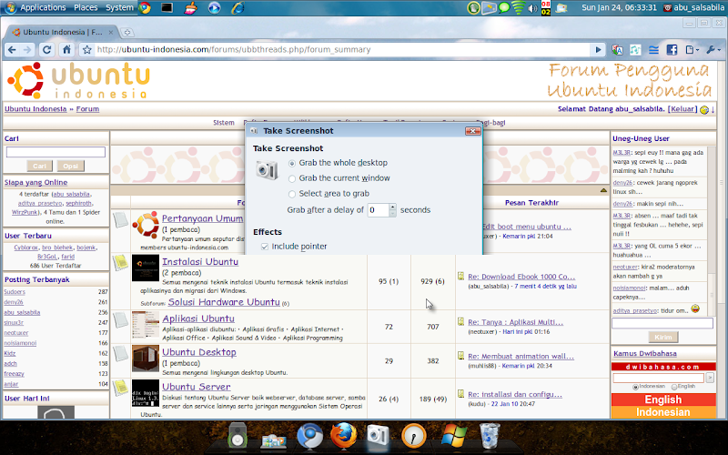Close the Ubuntu Indonesia browser tab
This screenshot has height=455, width=728.
110,32
